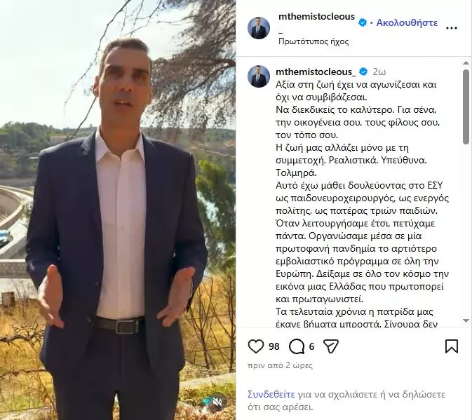This screenshot has height=420, width=472.
Task: View the 98 likes count
Action: tap(274, 346)
